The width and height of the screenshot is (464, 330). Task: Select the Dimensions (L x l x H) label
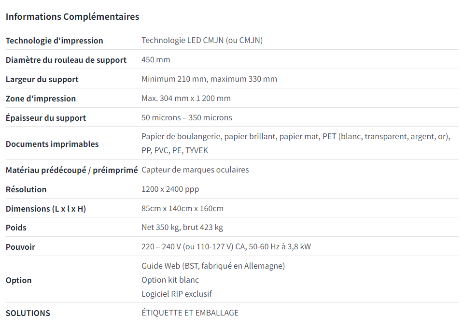point(45,209)
